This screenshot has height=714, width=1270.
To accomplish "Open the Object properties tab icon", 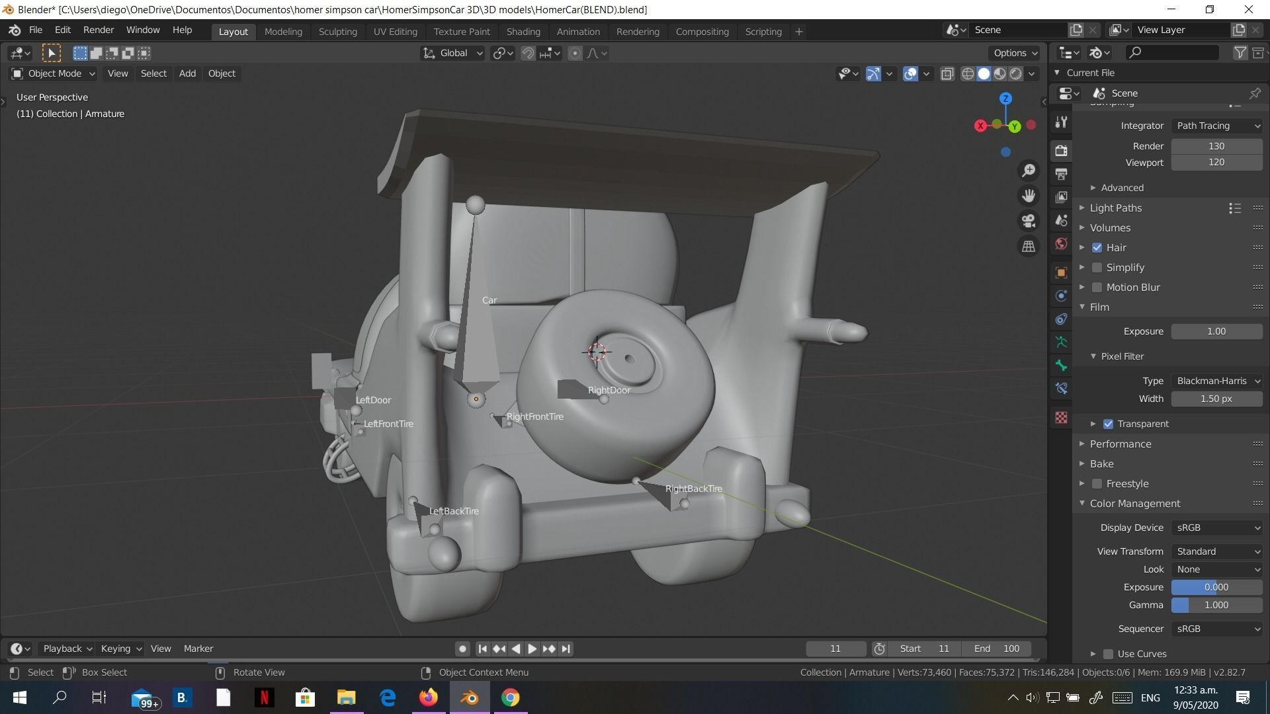I will point(1061,272).
